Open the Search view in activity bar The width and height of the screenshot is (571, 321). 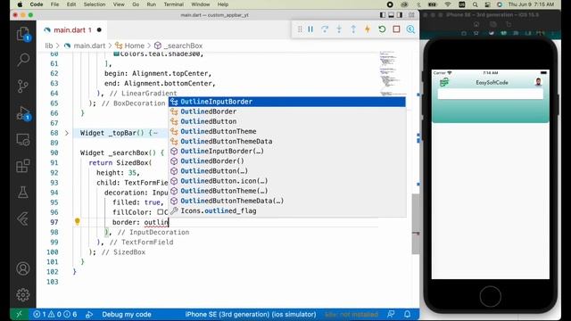click(x=23, y=60)
